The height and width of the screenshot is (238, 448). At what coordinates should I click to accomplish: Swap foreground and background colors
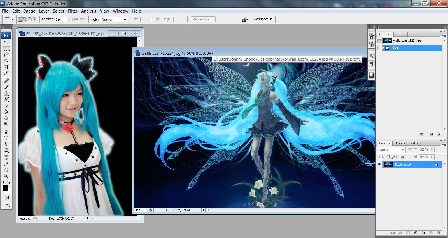click(9, 182)
